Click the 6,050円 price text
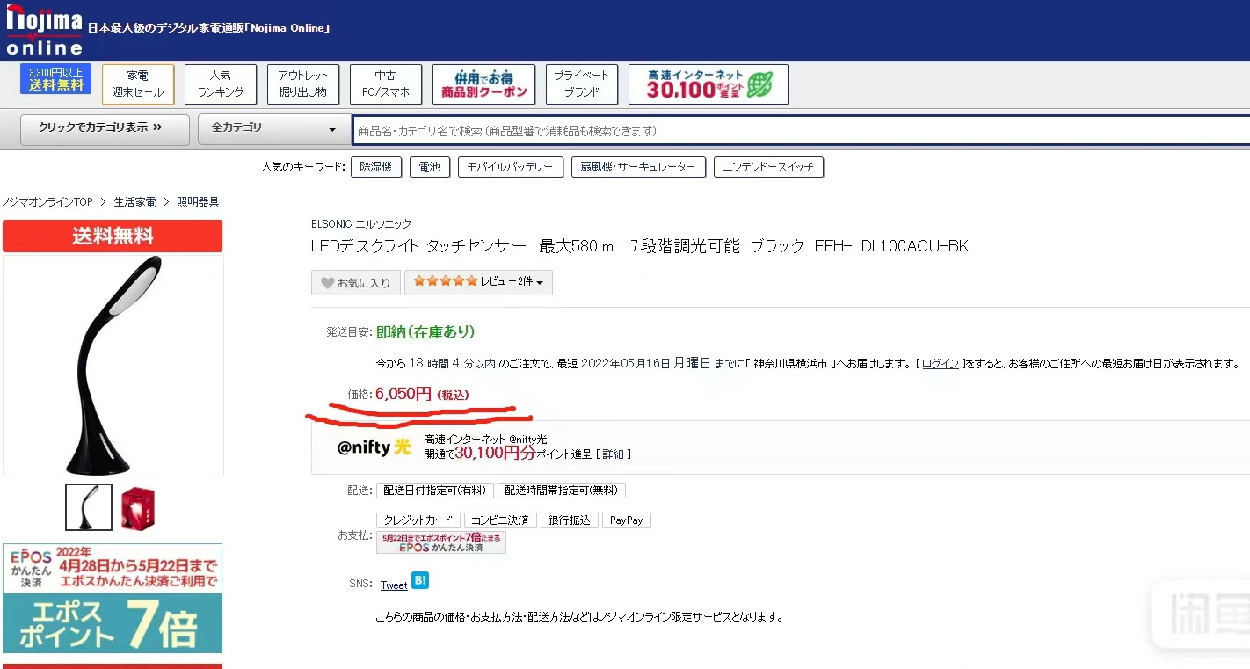The height and width of the screenshot is (669, 1250). point(403,394)
